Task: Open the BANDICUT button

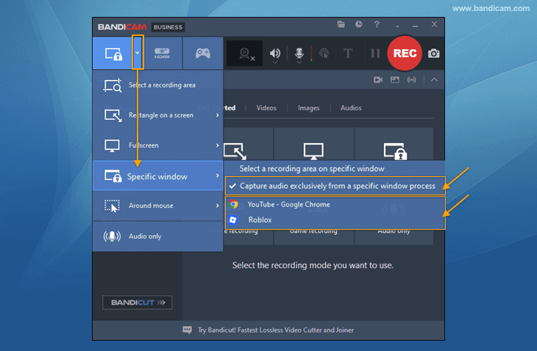Action: (138, 303)
